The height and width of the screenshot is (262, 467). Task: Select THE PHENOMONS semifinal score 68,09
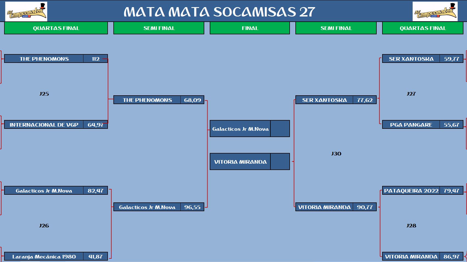(192, 100)
